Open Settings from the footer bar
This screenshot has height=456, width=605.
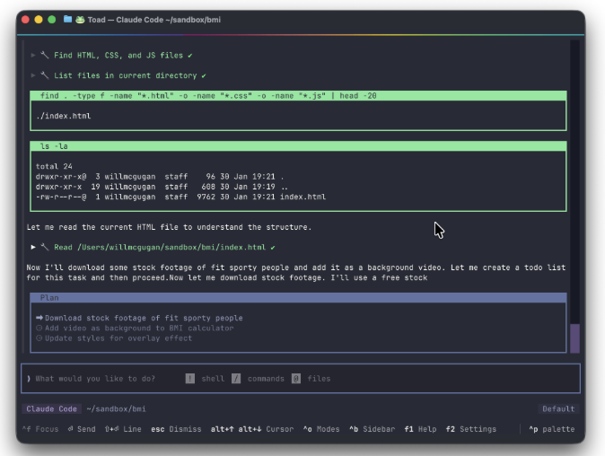[470, 429]
